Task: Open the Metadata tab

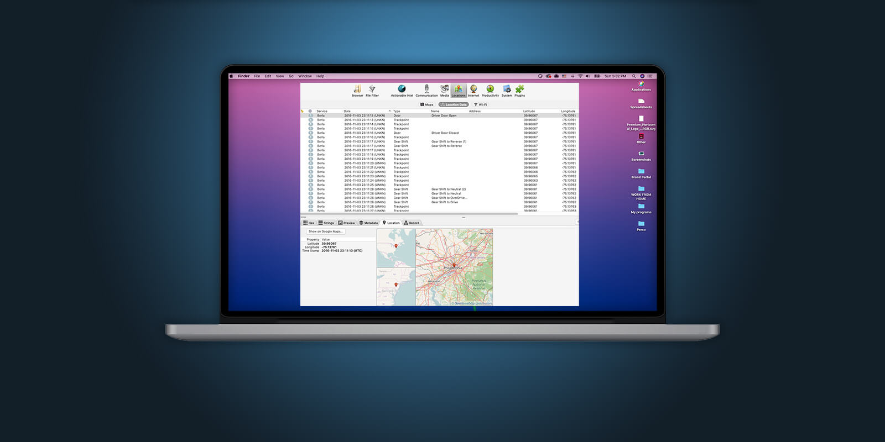Action: pos(368,223)
